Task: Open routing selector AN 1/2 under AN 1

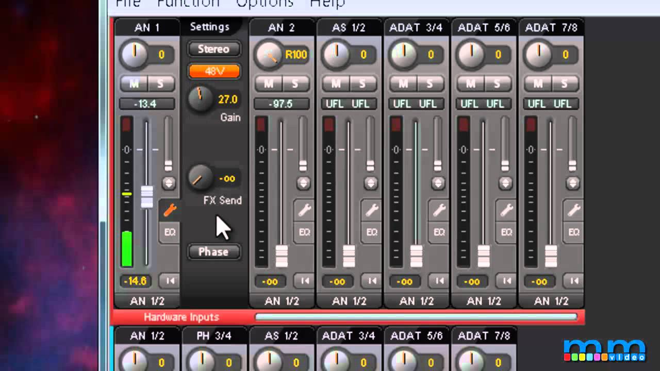Action: click(x=147, y=301)
